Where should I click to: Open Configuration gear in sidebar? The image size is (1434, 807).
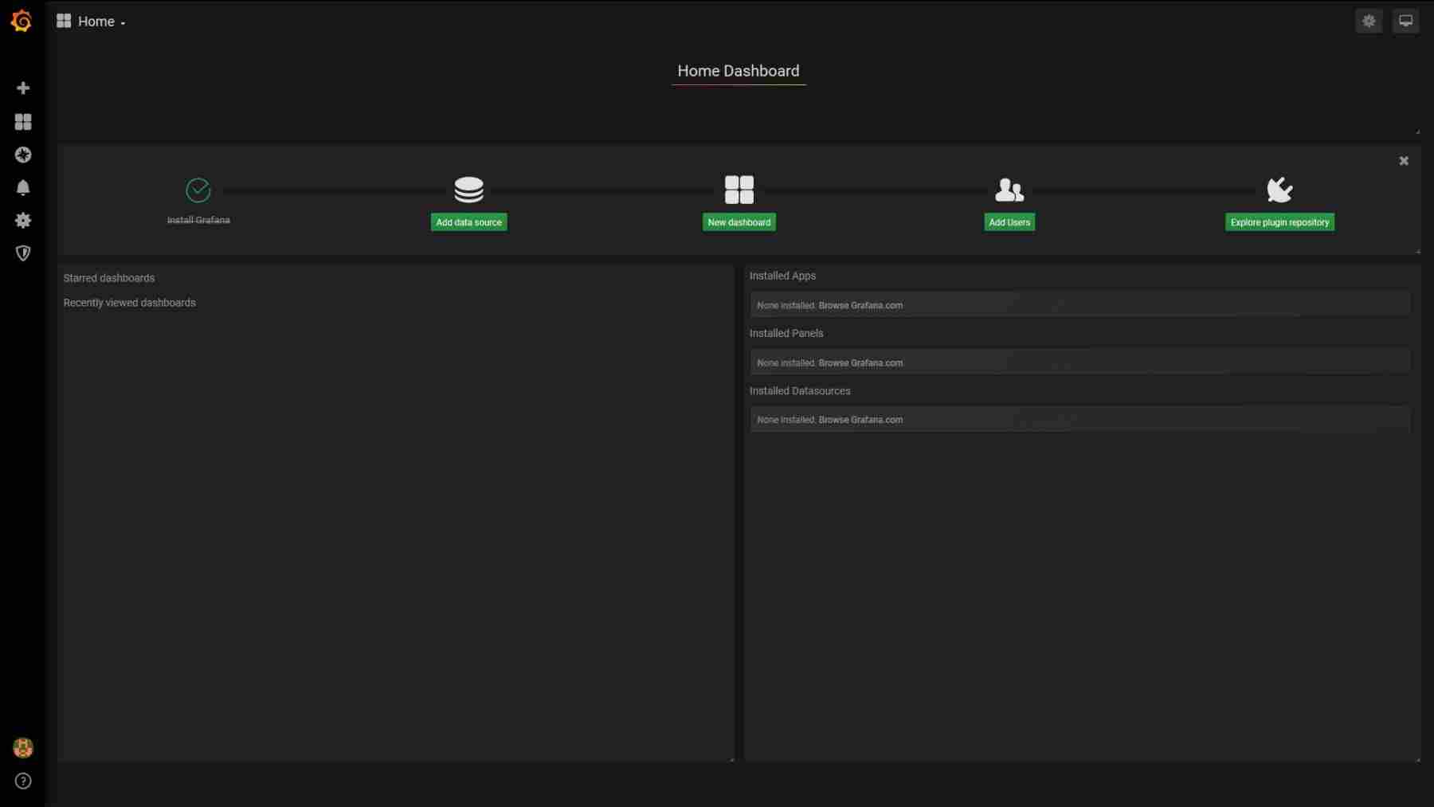click(23, 220)
